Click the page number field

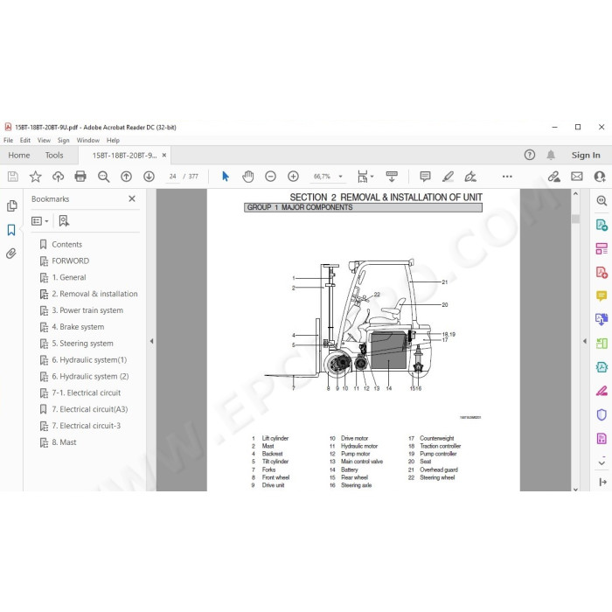pyautogui.click(x=172, y=177)
